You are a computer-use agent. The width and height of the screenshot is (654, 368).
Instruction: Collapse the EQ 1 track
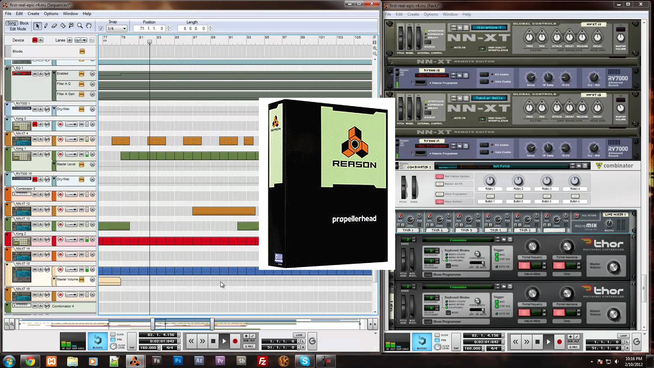[x=7, y=68]
